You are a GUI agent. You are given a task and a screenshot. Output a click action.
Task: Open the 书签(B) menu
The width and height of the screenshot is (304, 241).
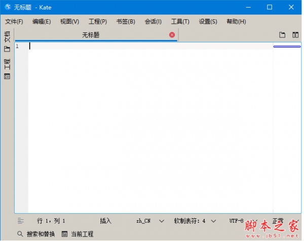tap(126, 21)
